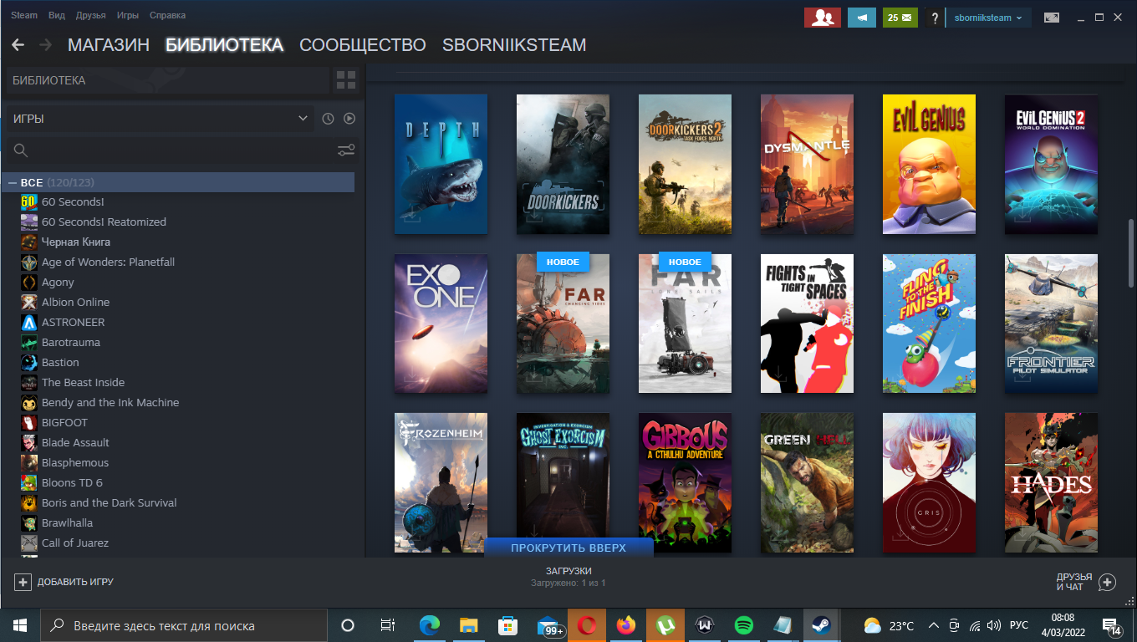Screen dimensions: 1137x642
Task: Open Microsoft Edge from taskbar
Action: tap(430, 625)
